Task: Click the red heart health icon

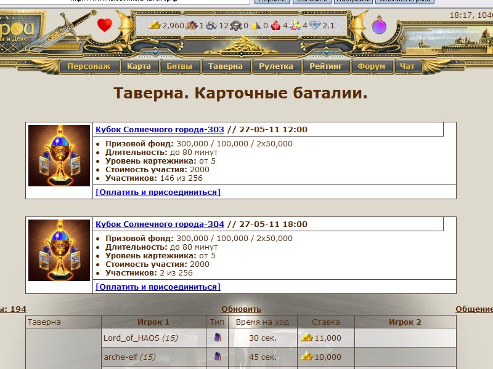Action: [x=105, y=25]
